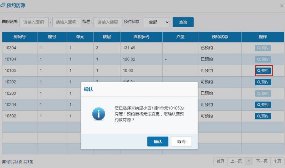Image resolution: width=285 pixels, height=168 pixels.
Task: Click the 预约 button for room 10302
Action: tap(263, 116)
